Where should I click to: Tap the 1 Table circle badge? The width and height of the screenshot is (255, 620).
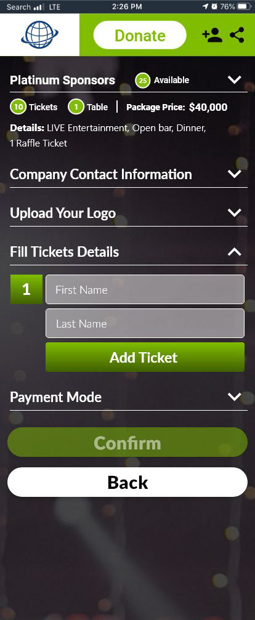pyautogui.click(x=76, y=107)
